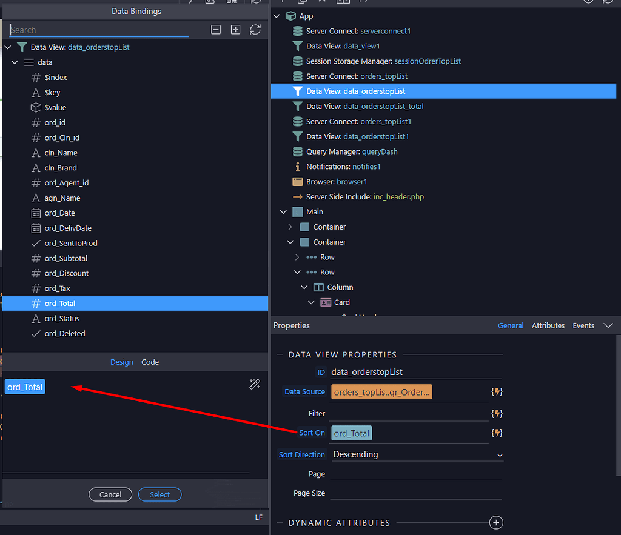Image resolution: width=621 pixels, height=535 pixels.
Task: Select ord_Subtotal in the bindings list
Action: click(66, 258)
